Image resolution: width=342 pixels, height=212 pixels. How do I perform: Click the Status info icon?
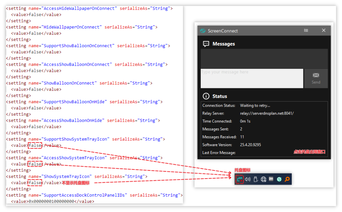[206, 96]
